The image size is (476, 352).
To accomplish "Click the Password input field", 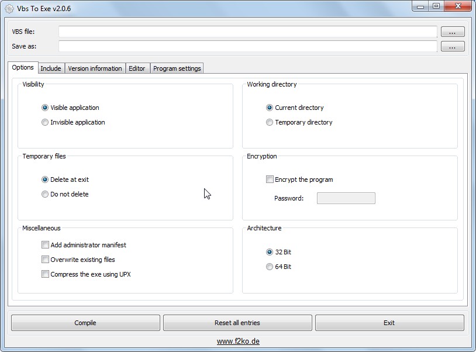I will [346, 198].
